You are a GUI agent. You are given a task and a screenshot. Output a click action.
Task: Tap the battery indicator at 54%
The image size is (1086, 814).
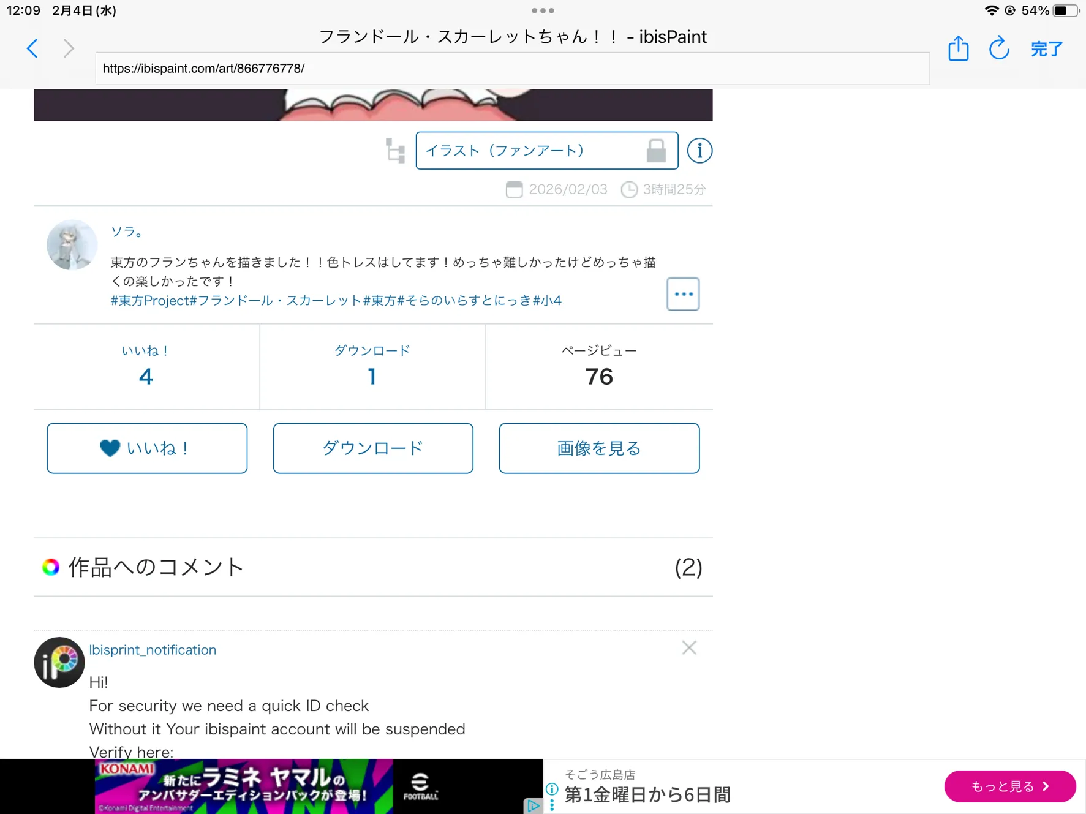1065,10
